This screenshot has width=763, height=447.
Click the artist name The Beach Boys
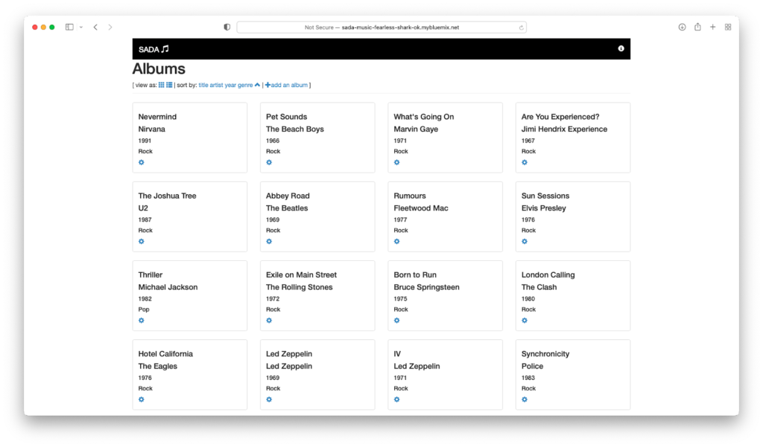tap(295, 129)
